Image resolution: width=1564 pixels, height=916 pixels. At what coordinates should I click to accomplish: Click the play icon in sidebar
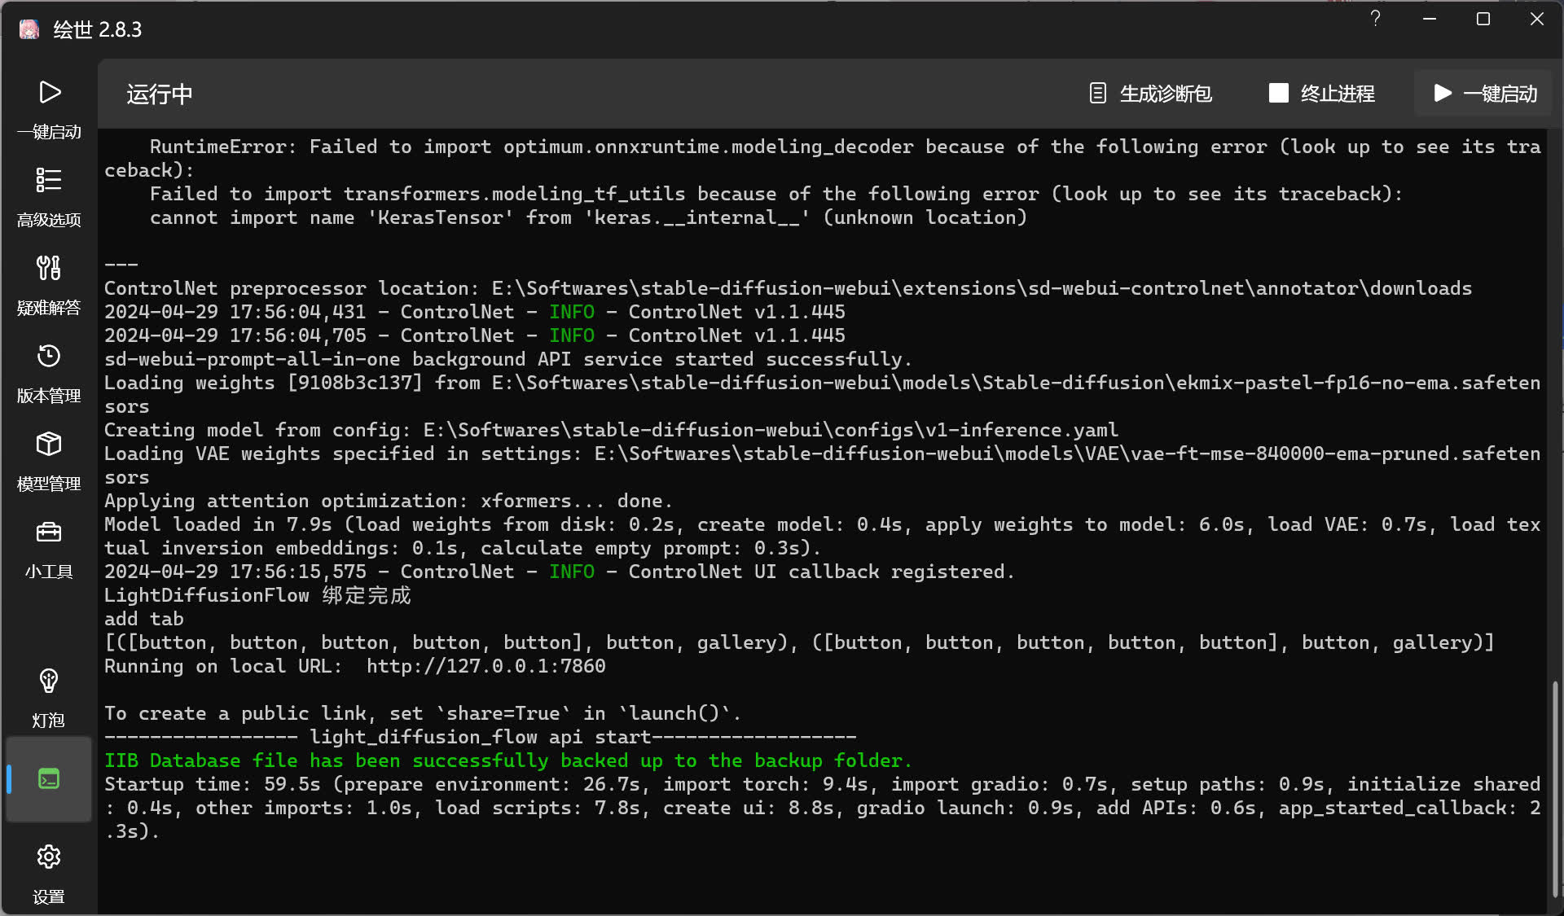[49, 93]
